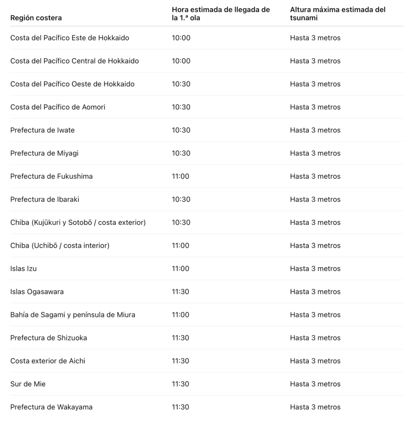Click the "Hora estimada de llegada" column header
409x441 pixels.
pos(221,13)
